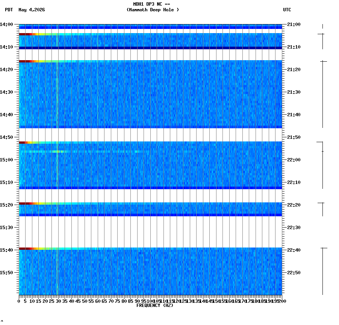
Task: Click the 10 Hz frequency tick label
Action: (x=32, y=301)
